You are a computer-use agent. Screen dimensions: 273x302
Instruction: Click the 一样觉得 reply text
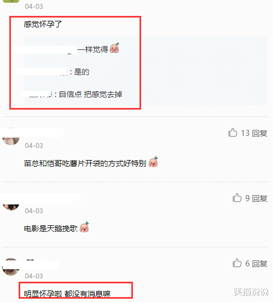[92, 49]
